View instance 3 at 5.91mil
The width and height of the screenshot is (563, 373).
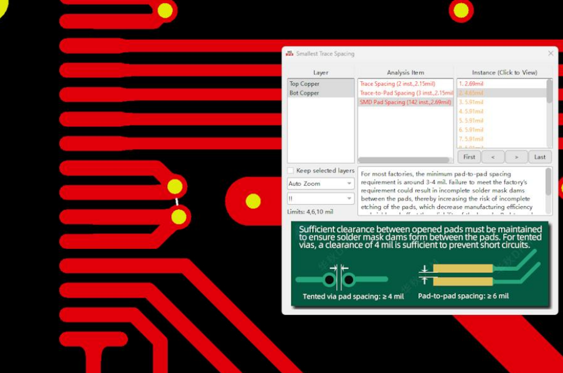(x=471, y=102)
